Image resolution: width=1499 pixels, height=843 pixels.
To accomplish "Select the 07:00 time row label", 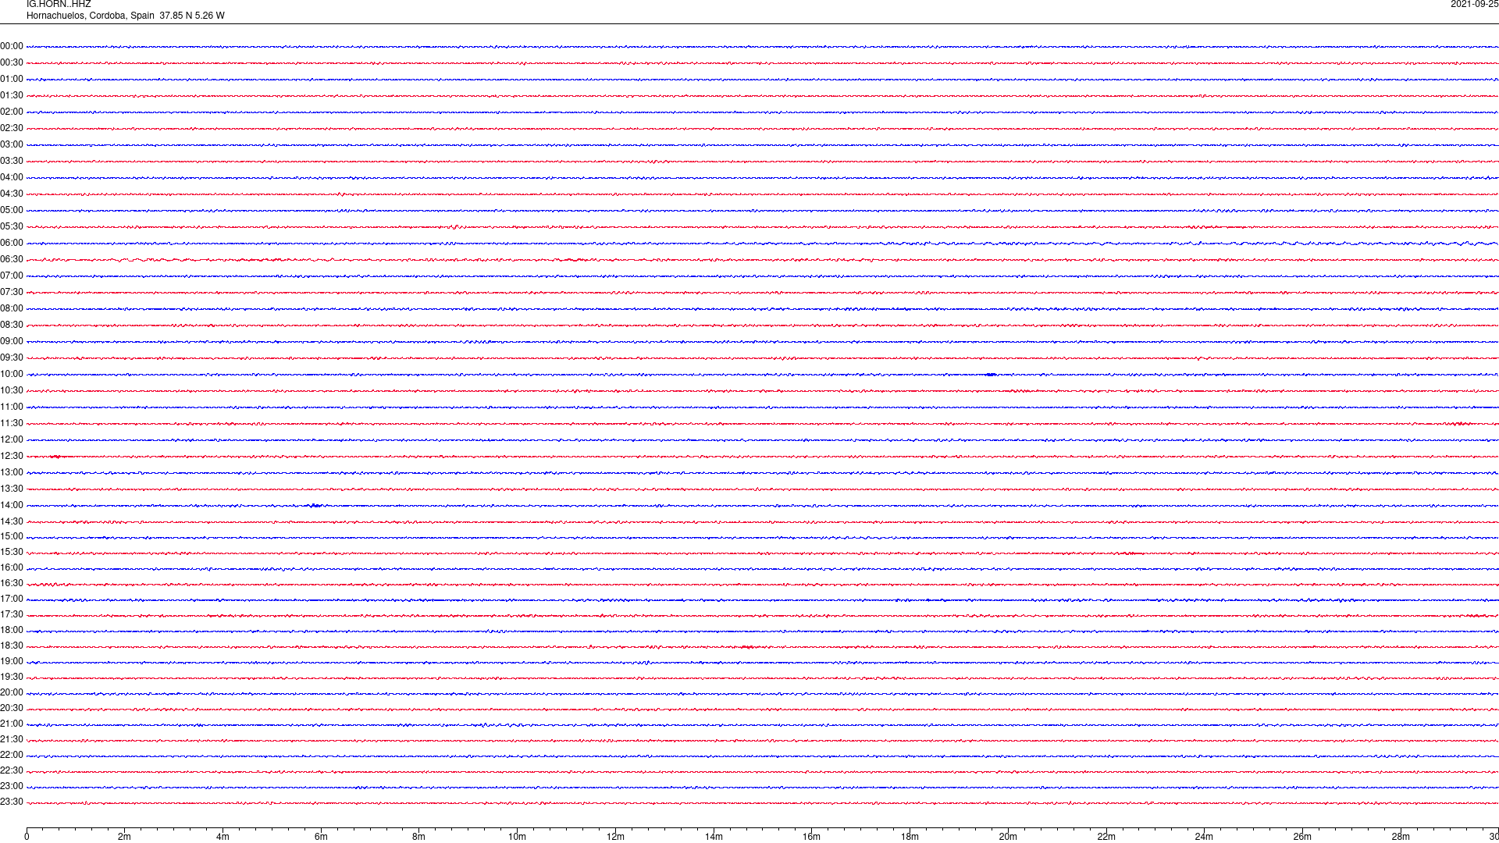I will 12,276.
